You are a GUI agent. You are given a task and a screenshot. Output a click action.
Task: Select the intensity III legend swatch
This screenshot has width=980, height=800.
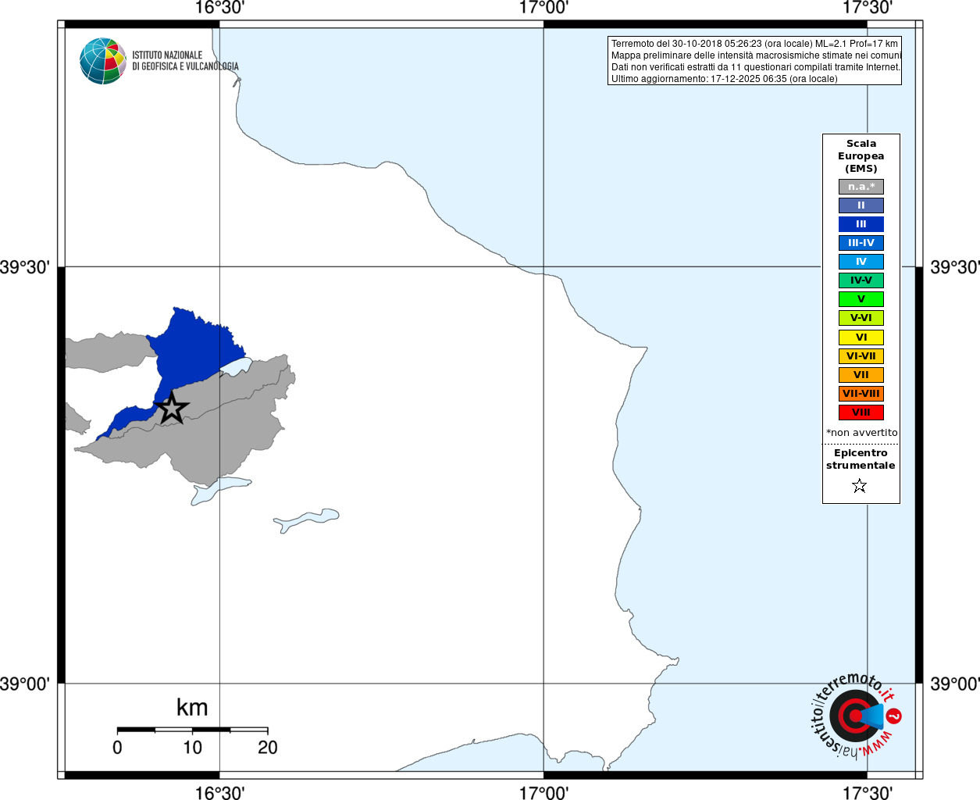861,224
